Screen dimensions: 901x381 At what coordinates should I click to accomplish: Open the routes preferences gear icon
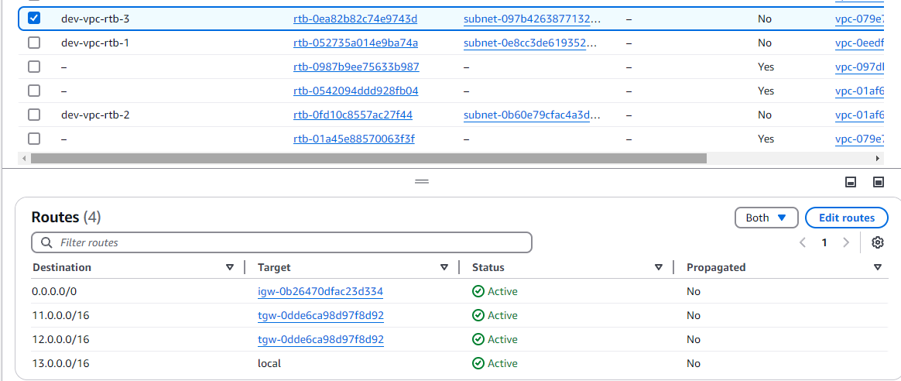tap(877, 242)
